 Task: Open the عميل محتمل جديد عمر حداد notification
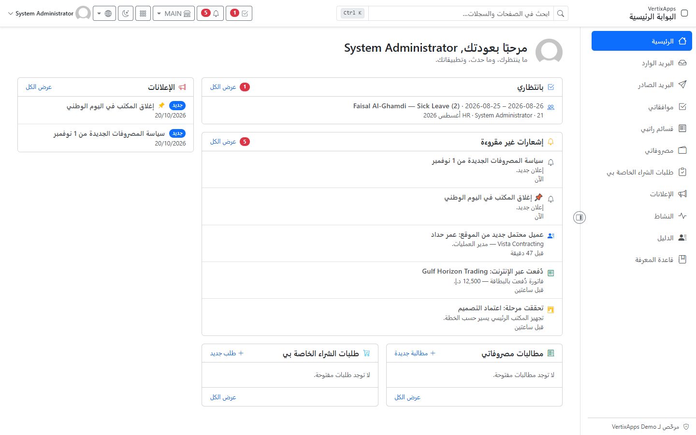click(x=382, y=244)
